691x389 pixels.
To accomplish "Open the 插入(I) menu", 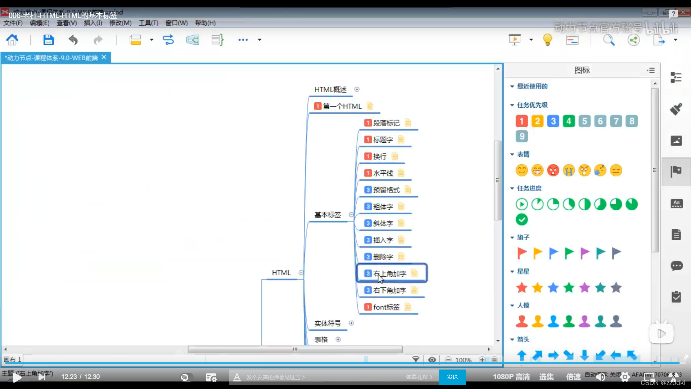I will tap(93, 23).
